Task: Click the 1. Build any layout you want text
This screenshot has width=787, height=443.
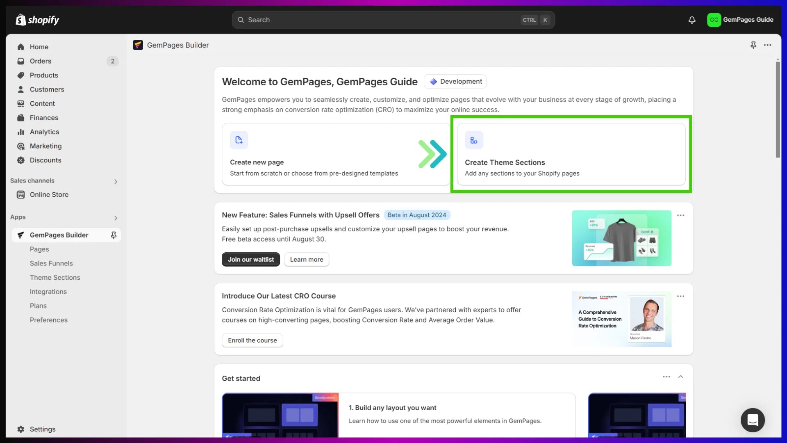Action: [392, 408]
